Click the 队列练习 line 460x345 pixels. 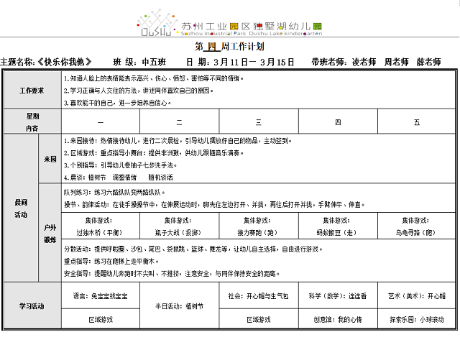point(114,193)
